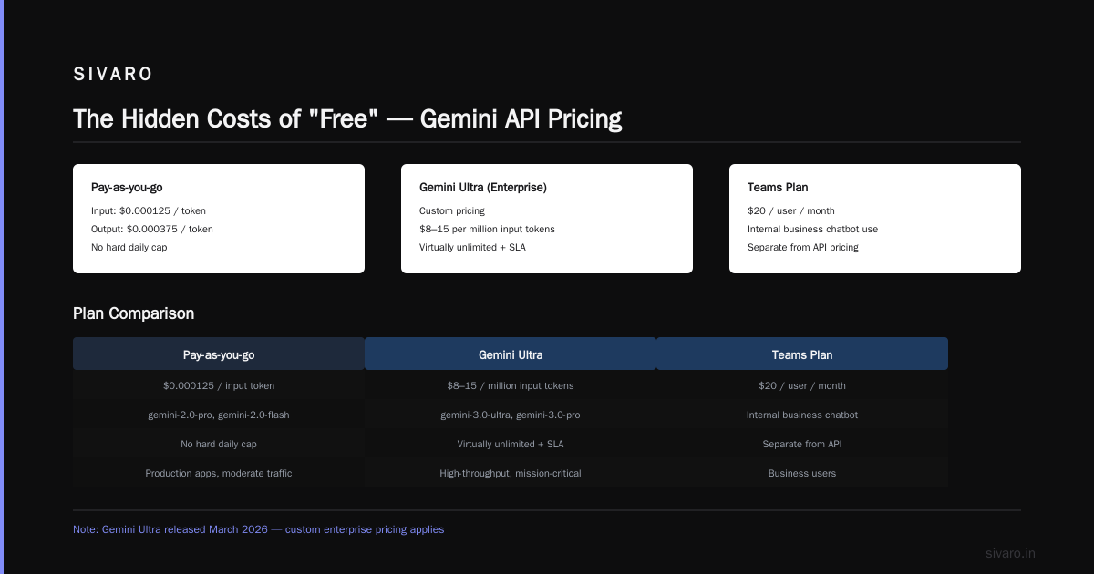
Task: Click the Virtually unlimited + SLA table cell
Action: [x=511, y=444]
